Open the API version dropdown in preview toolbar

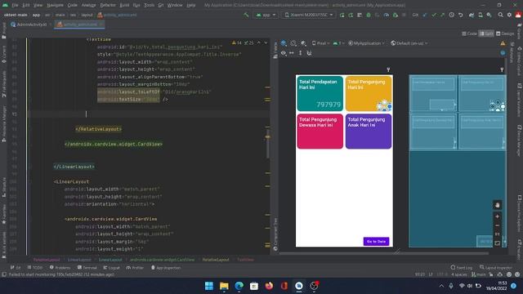coord(338,43)
